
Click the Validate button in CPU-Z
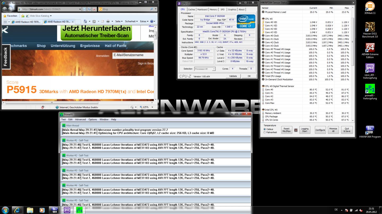pyautogui.click(x=233, y=76)
